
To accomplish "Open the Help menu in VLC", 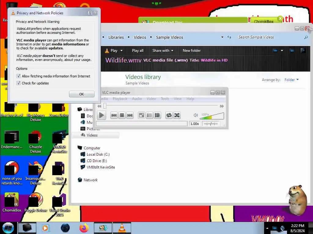I will click(x=190, y=99).
